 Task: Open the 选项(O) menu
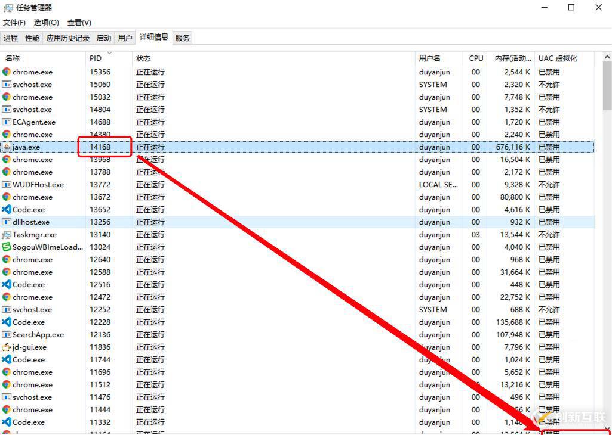[46, 23]
